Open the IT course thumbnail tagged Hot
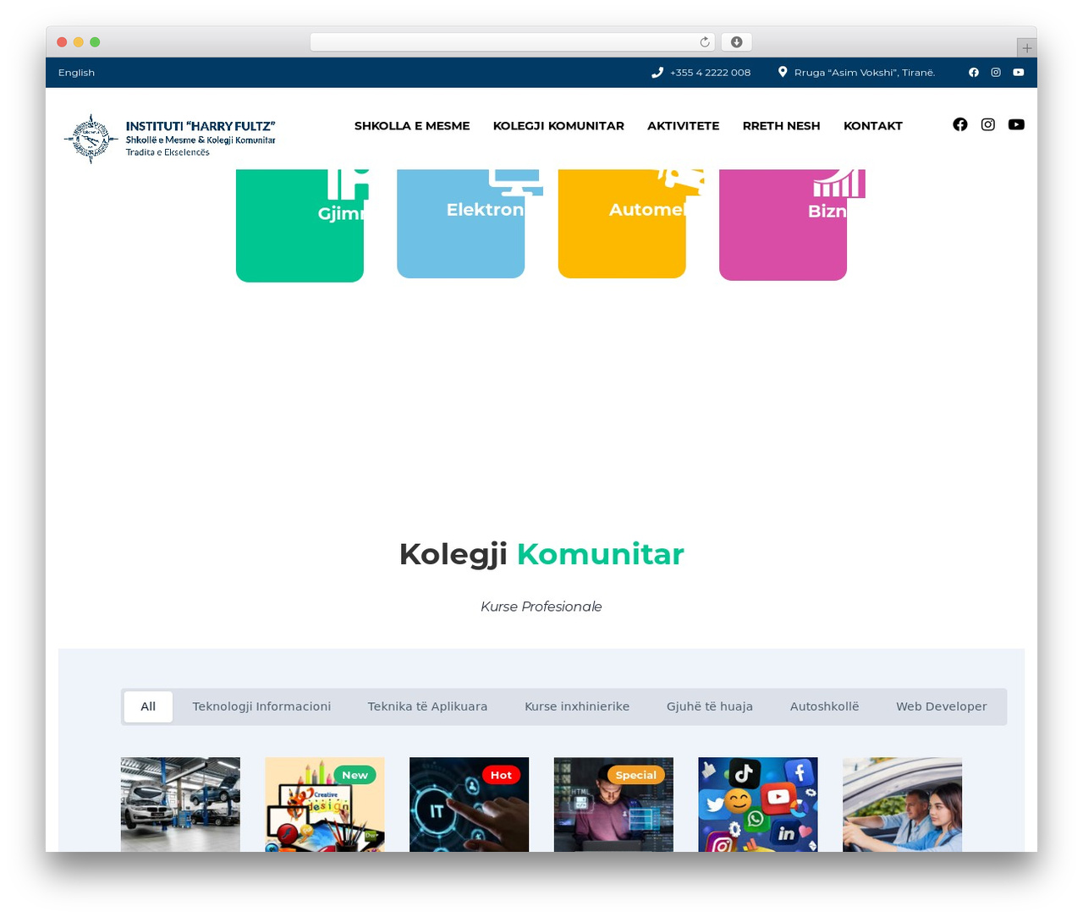Viewport: 1083px width, 917px height. (469, 804)
